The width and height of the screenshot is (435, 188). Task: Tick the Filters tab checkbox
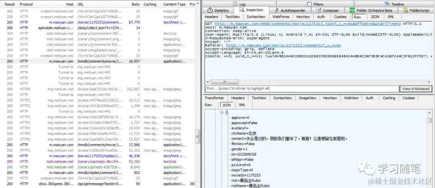click(x=309, y=4)
